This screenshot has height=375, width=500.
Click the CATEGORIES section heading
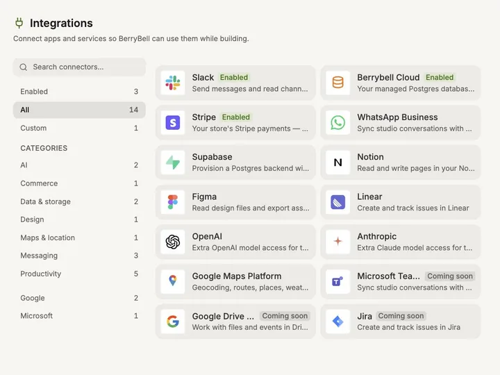[x=44, y=149]
